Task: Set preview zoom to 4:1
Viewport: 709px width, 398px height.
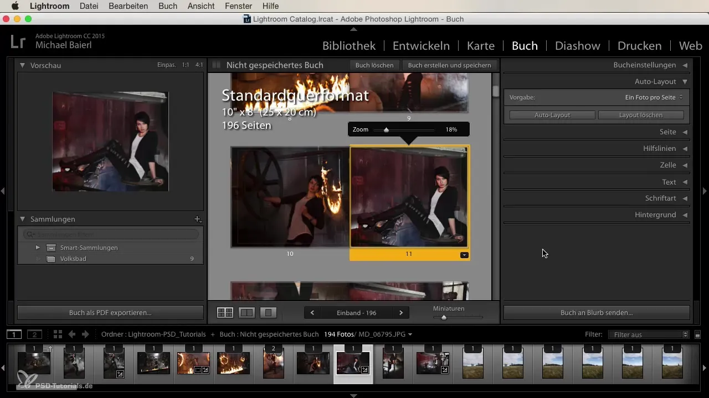Action: pos(199,65)
